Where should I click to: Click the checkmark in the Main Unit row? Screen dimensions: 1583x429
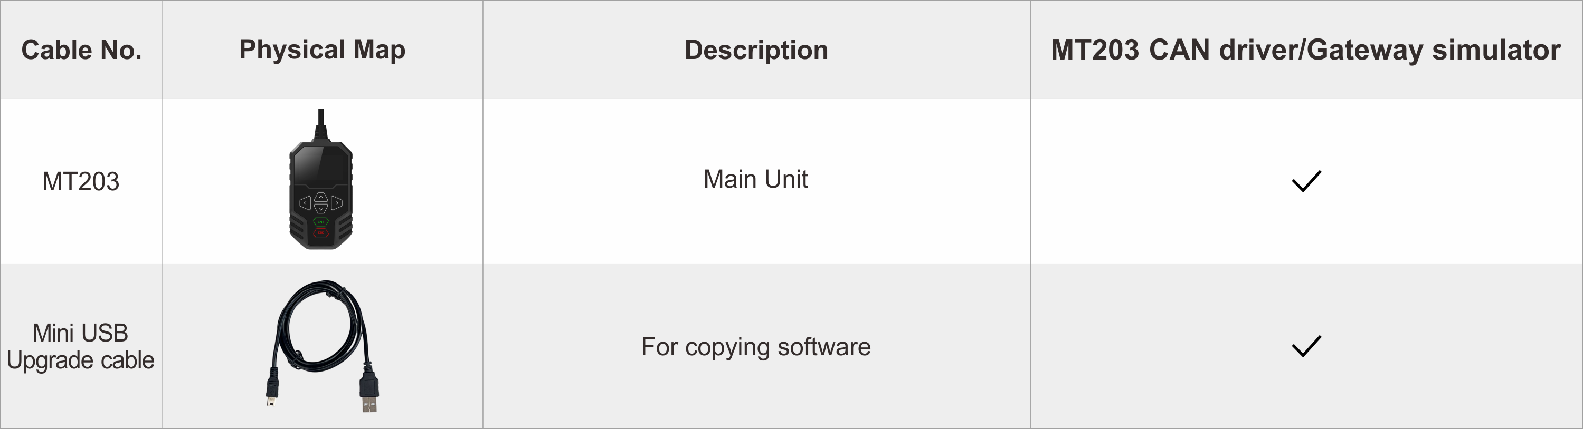pos(1306,181)
